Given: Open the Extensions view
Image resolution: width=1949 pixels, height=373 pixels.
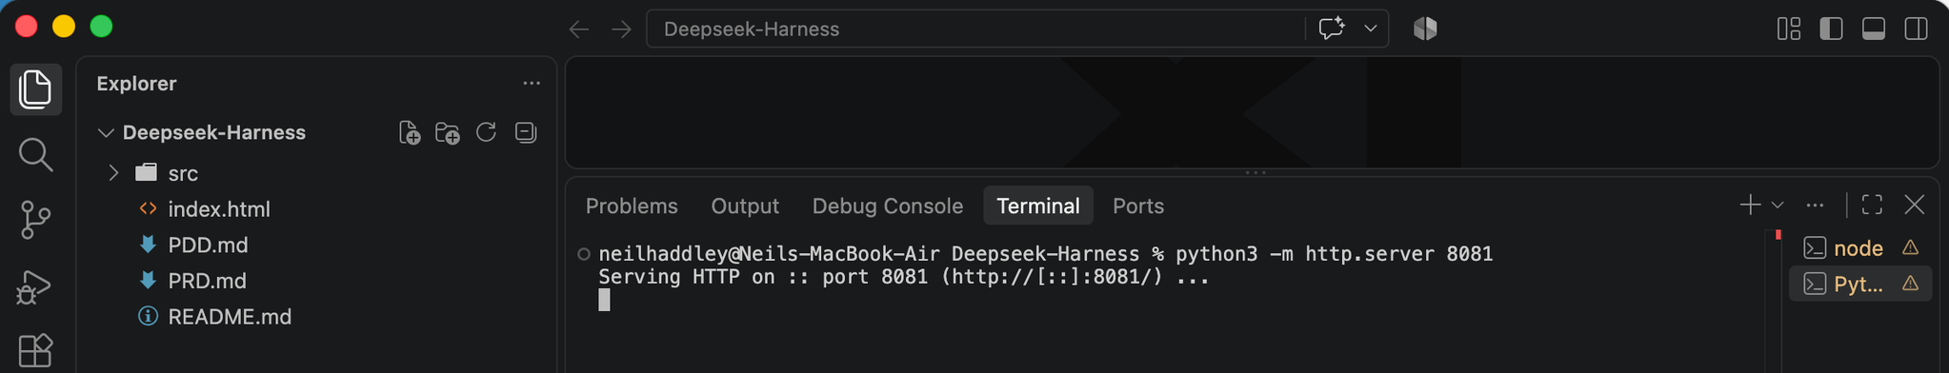Looking at the screenshot, I should coord(35,350).
